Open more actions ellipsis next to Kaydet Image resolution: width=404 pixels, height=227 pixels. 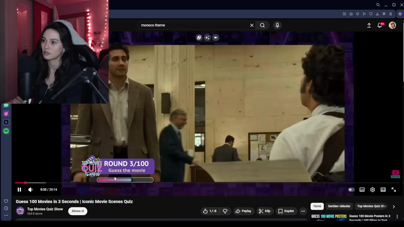tap(303, 211)
